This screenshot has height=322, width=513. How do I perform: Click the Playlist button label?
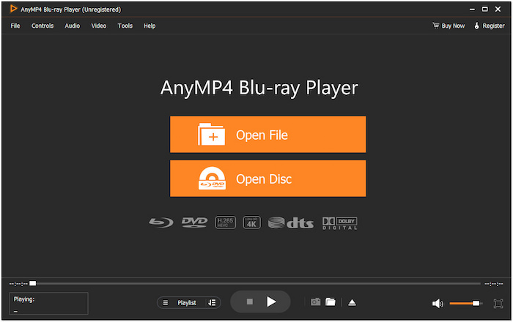click(187, 303)
